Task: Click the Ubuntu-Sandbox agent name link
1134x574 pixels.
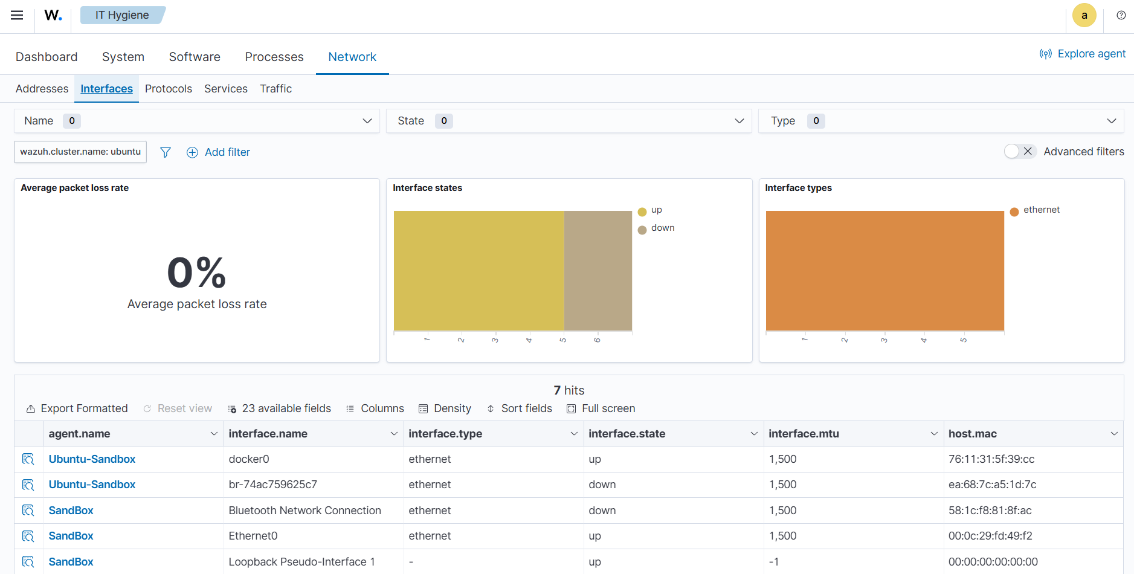Action: pos(92,459)
